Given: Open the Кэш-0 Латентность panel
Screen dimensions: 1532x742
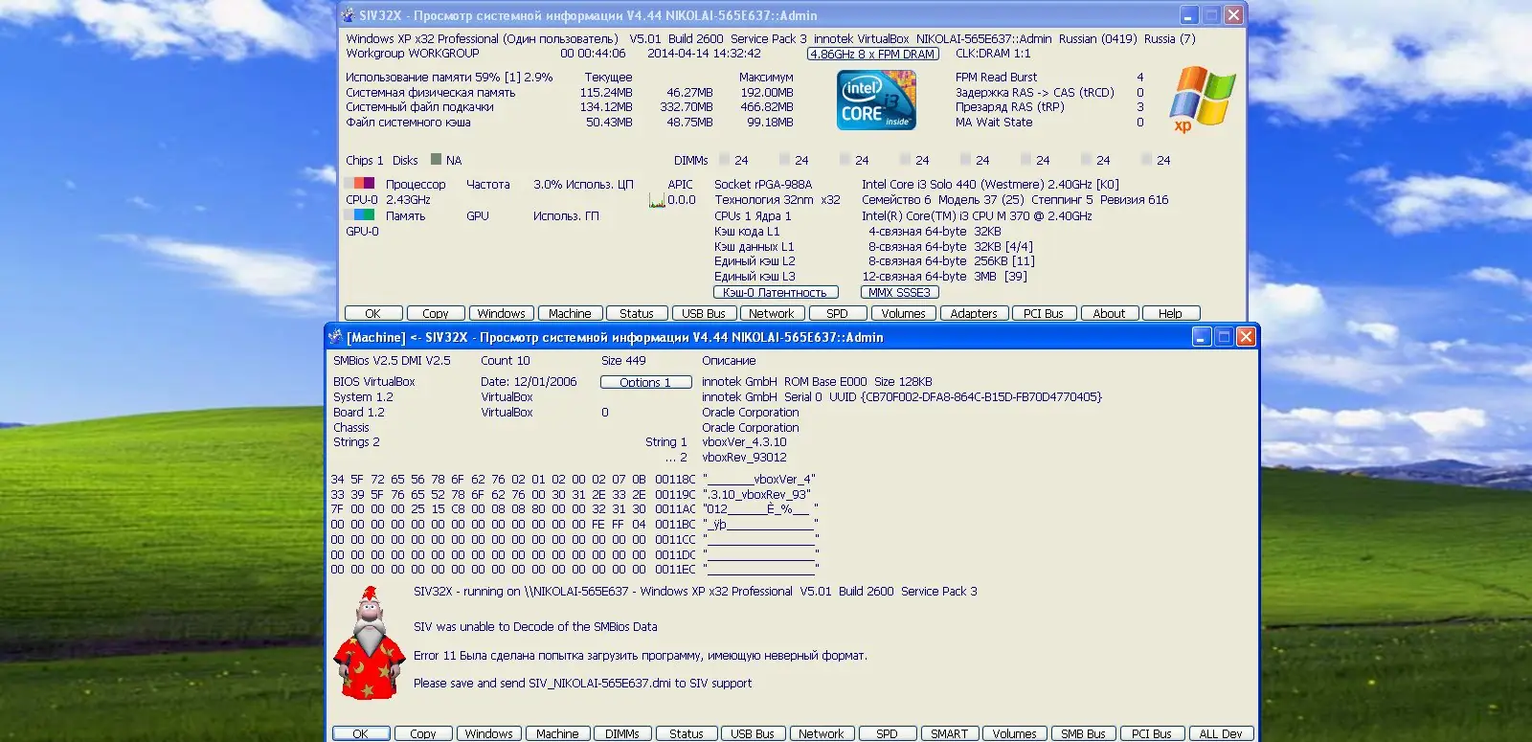Looking at the screenshot, I should tap(776, 292).
